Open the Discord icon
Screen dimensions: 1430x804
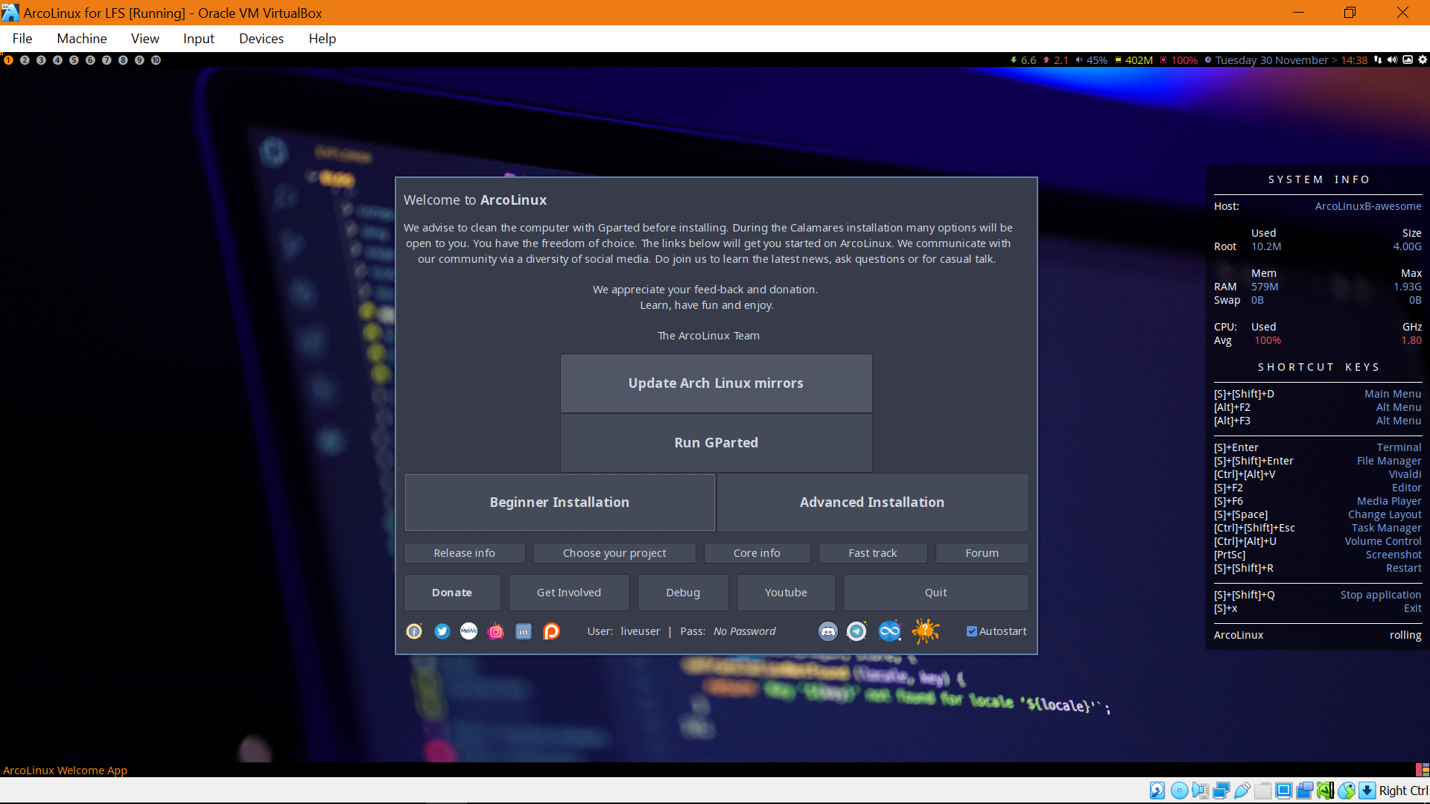[x=828, y=631]
